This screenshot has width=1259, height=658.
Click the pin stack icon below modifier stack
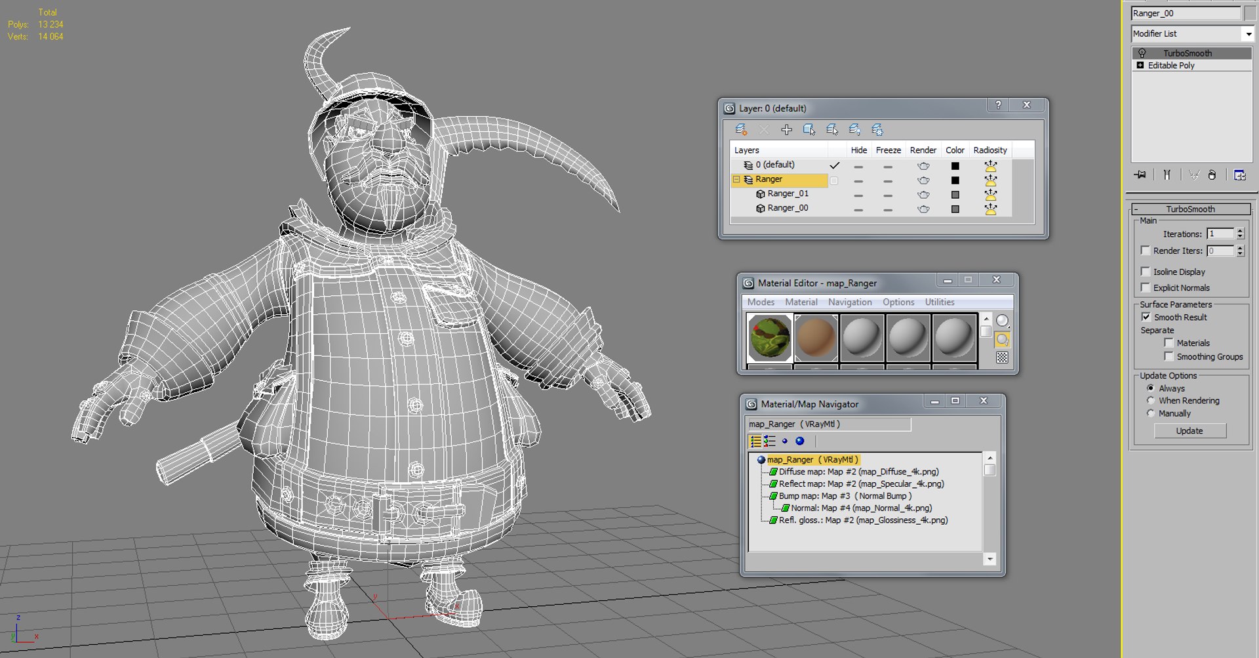(x=1140, y=175)
